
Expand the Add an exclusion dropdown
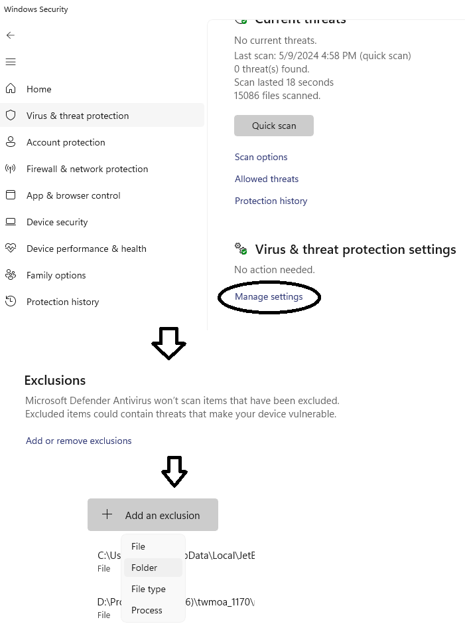coord(153,515)
